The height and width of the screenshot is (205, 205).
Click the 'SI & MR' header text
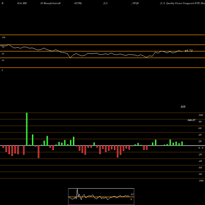coord(22,3)
